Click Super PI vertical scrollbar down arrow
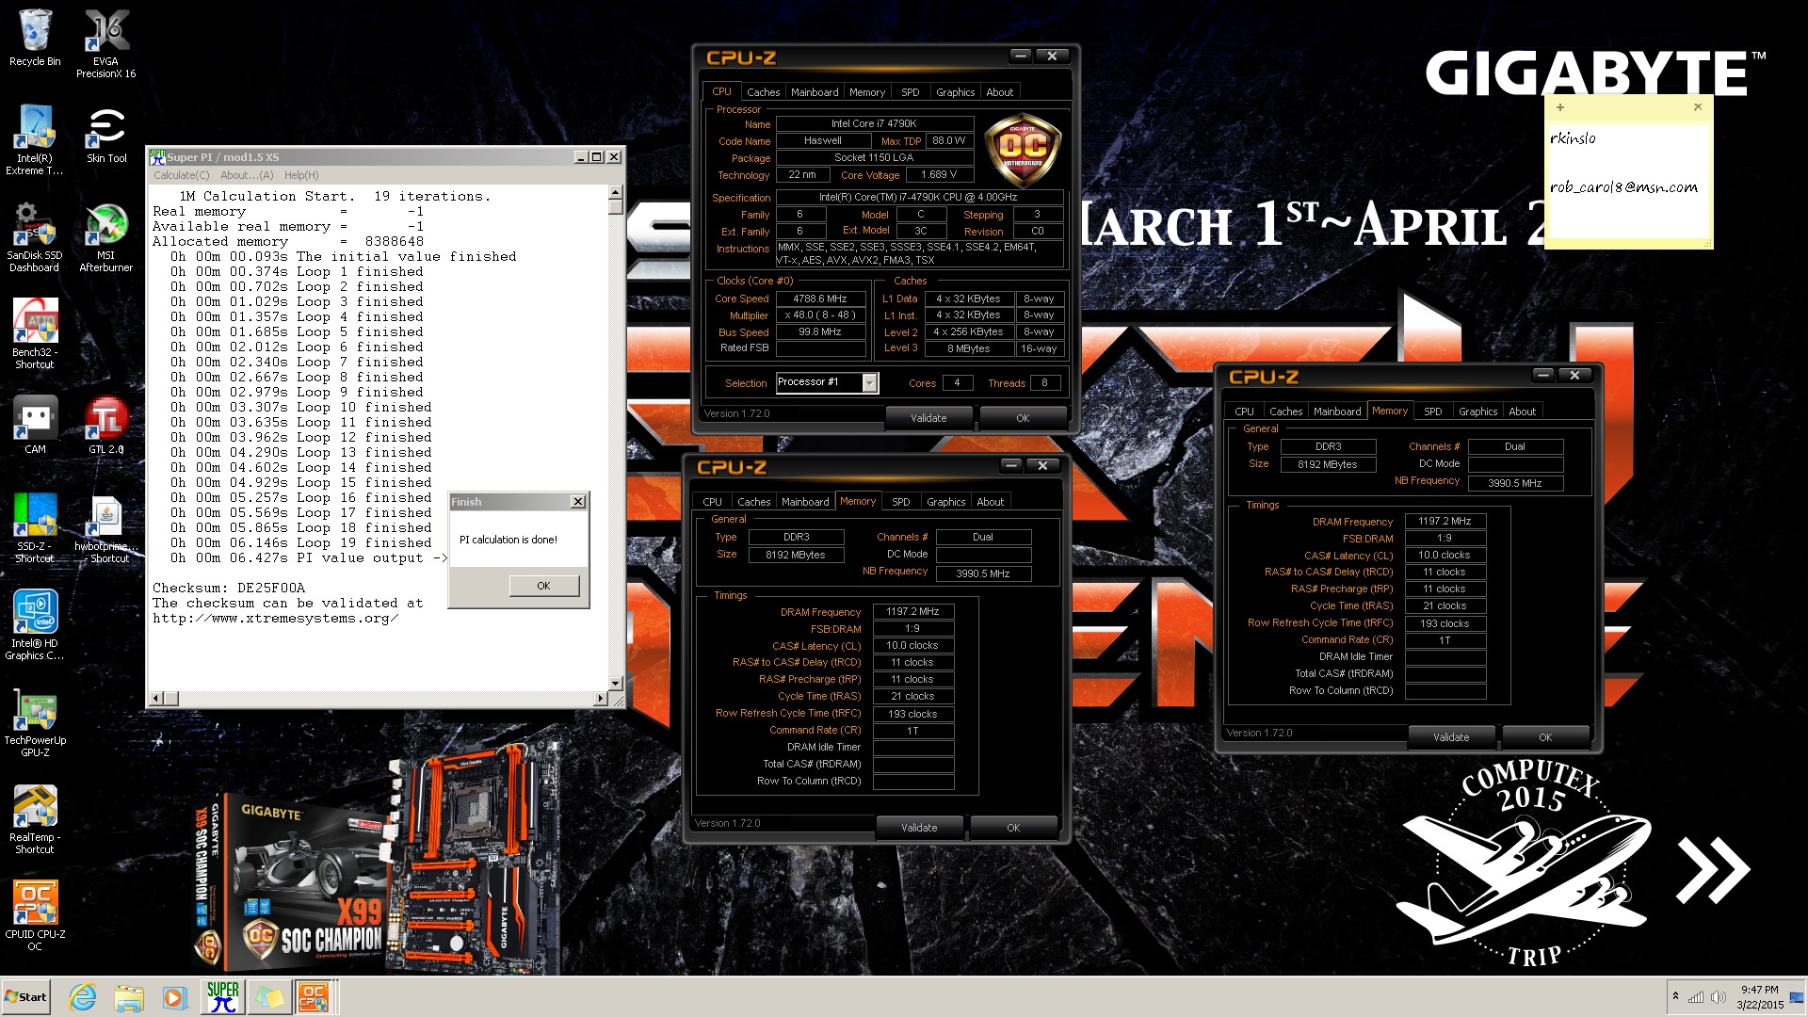This screenshot has height=1017, width=1808. pos(616,683)
